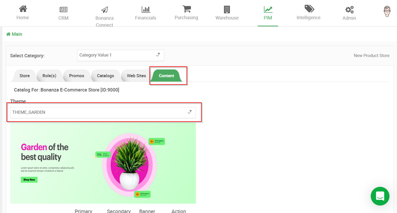Image resolution: width=397 pixels, height=213 pixels.
Task: Go to Home menu label
Action: (23, 18)
